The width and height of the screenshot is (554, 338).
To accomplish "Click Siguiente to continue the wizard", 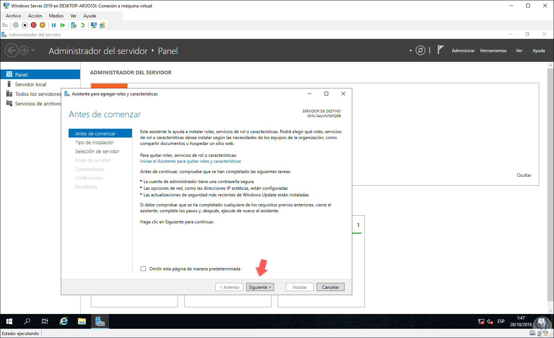I will pyautogui.click(x=260, y=287).
